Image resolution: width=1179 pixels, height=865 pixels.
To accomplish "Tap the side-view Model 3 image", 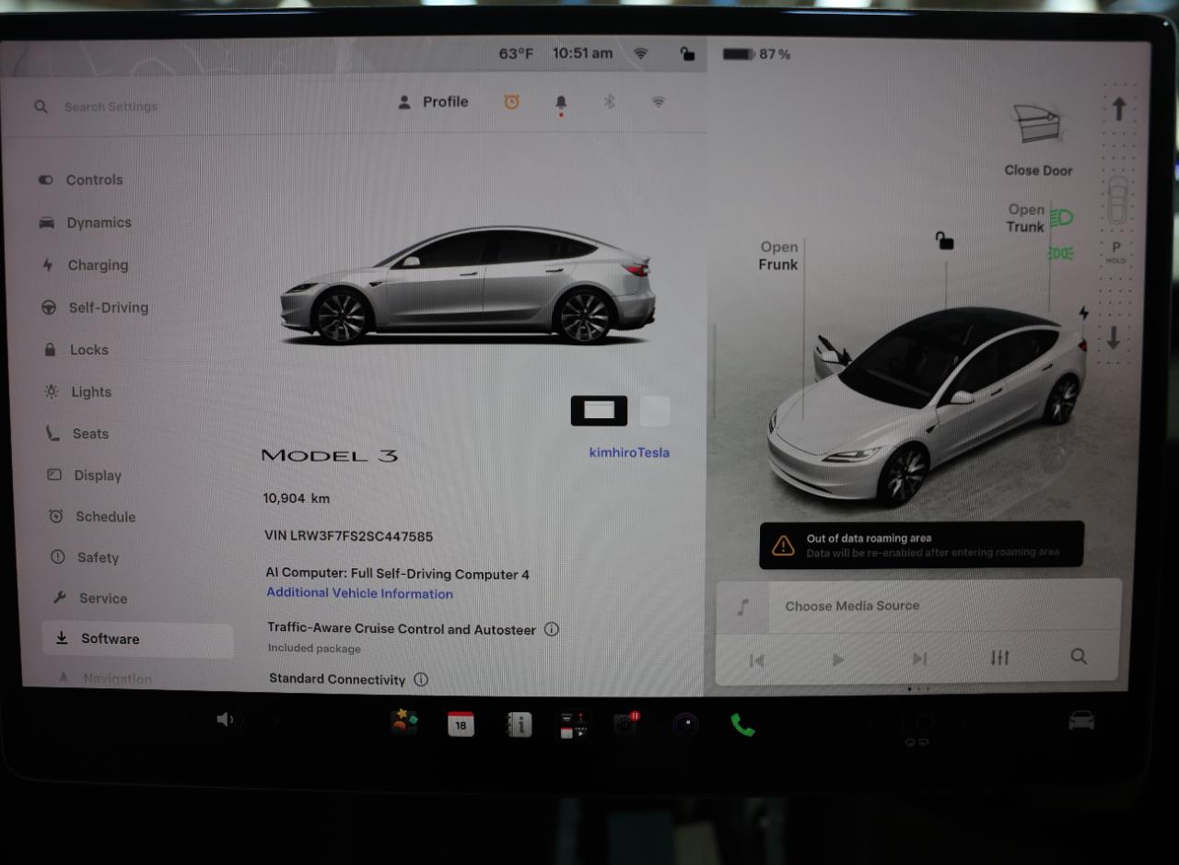I will 467,284.
